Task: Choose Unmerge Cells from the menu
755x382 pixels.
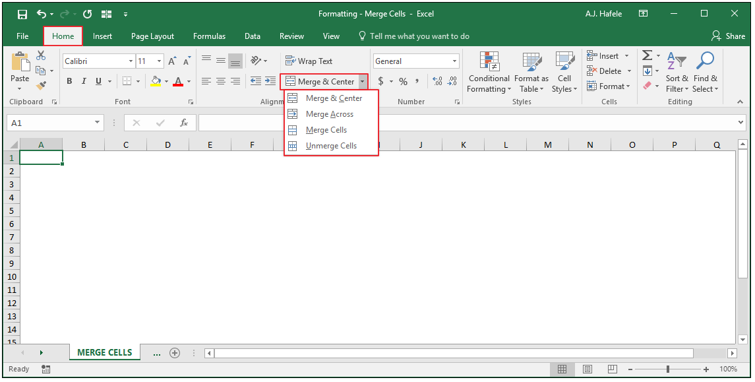Action: point(331,146)
